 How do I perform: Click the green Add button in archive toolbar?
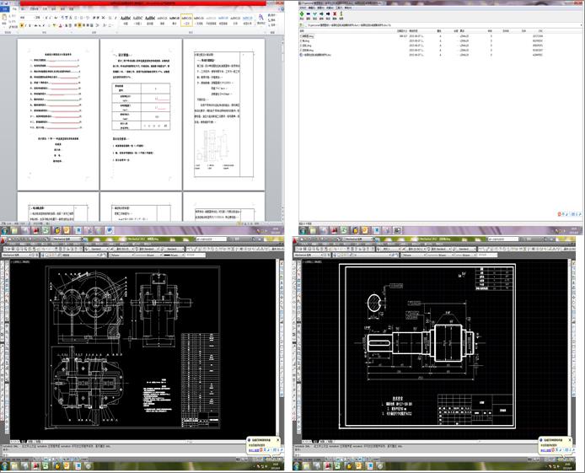(302, 13)
